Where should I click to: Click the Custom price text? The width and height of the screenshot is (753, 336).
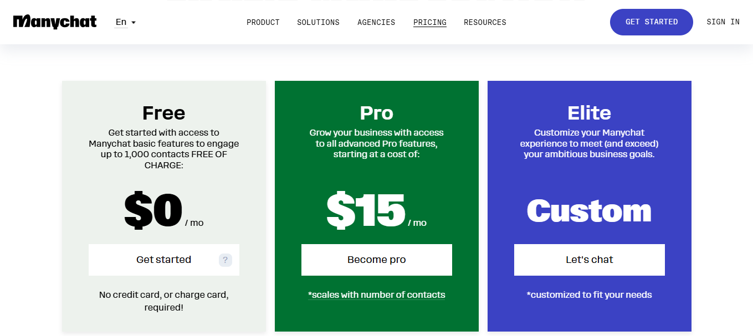[x=590, y=211]
